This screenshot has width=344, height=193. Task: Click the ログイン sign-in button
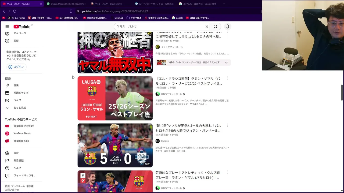pos(16,67)
